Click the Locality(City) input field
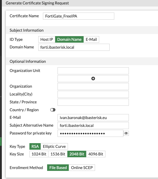The width and height of the screenshot is (158, 179). (x=93, y=94)
